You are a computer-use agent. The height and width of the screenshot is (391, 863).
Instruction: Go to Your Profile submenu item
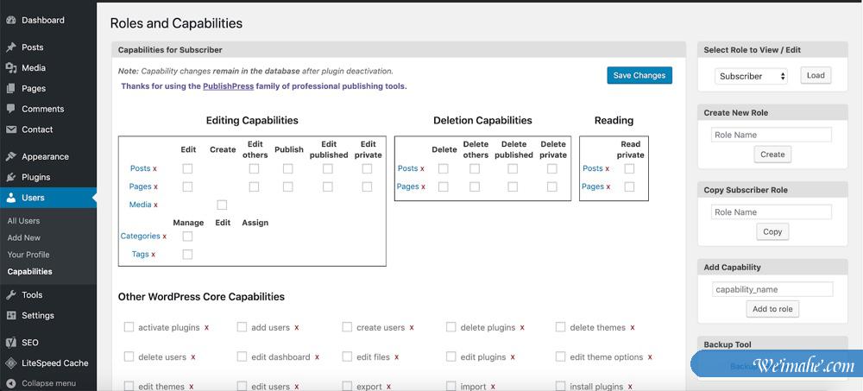click(28, 255)
